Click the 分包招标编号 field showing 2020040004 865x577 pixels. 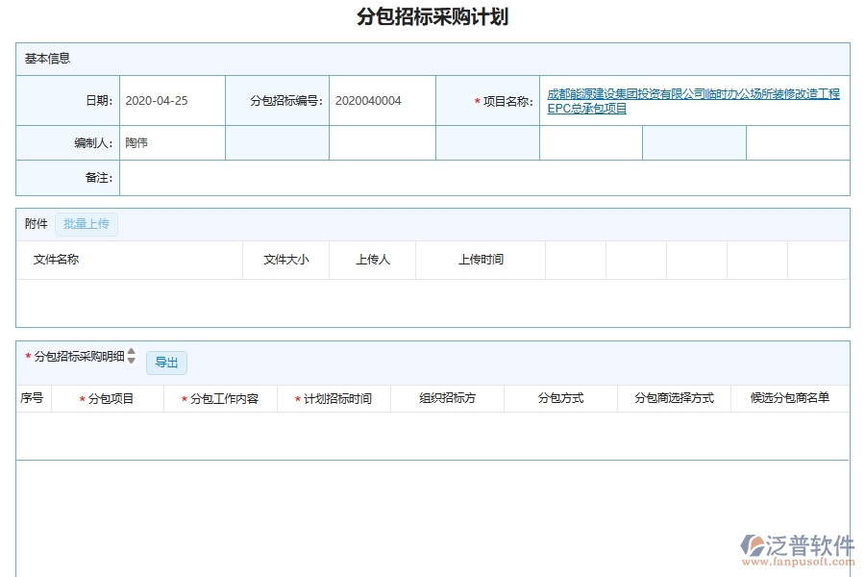380,100
